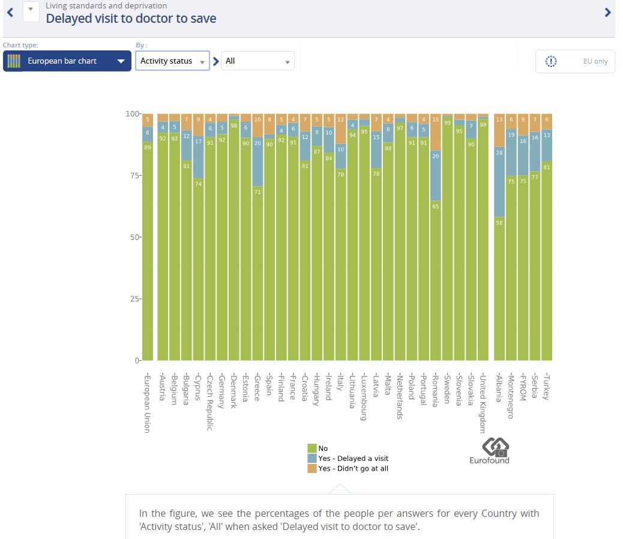Image resolution: width=623 pixels, height=539 pixels.
Task: Open the 'All' subgroup dropdown
Action: pos(257,61)
